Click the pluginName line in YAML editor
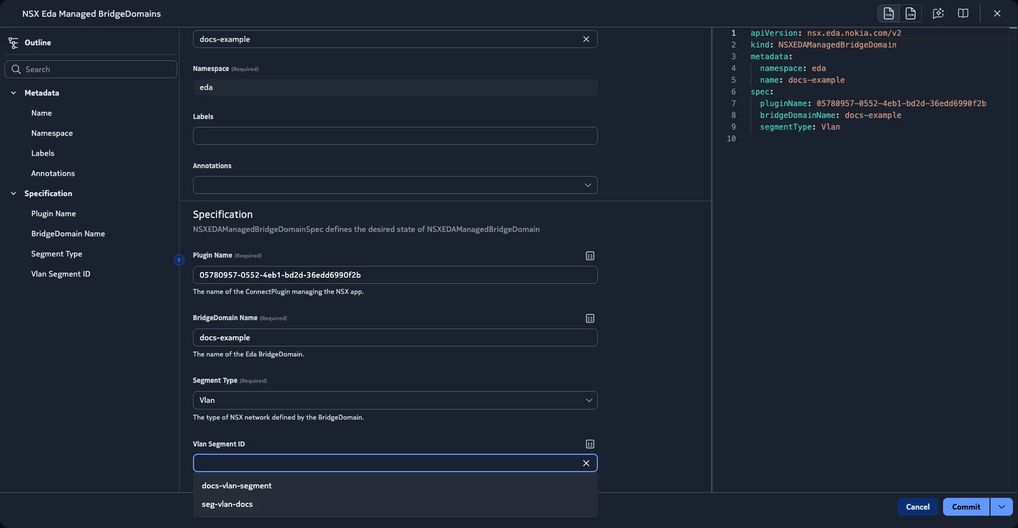Viewport: 1018px width, 528px height. (873, 103)
